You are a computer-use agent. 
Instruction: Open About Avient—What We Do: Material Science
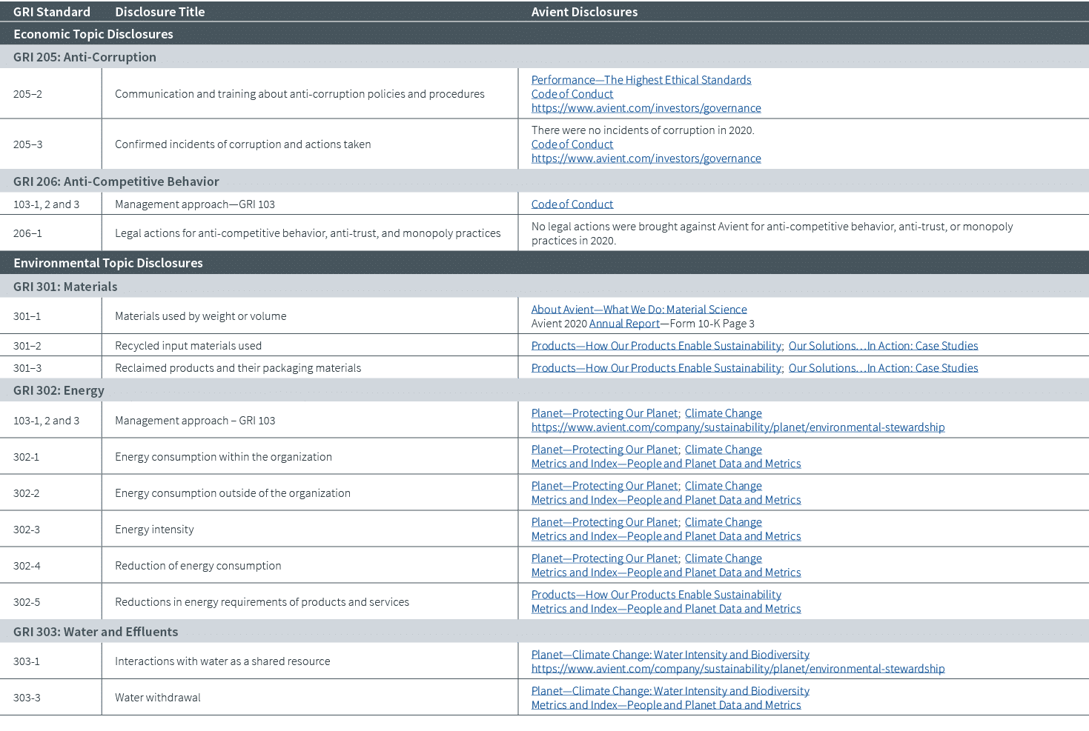638,310
